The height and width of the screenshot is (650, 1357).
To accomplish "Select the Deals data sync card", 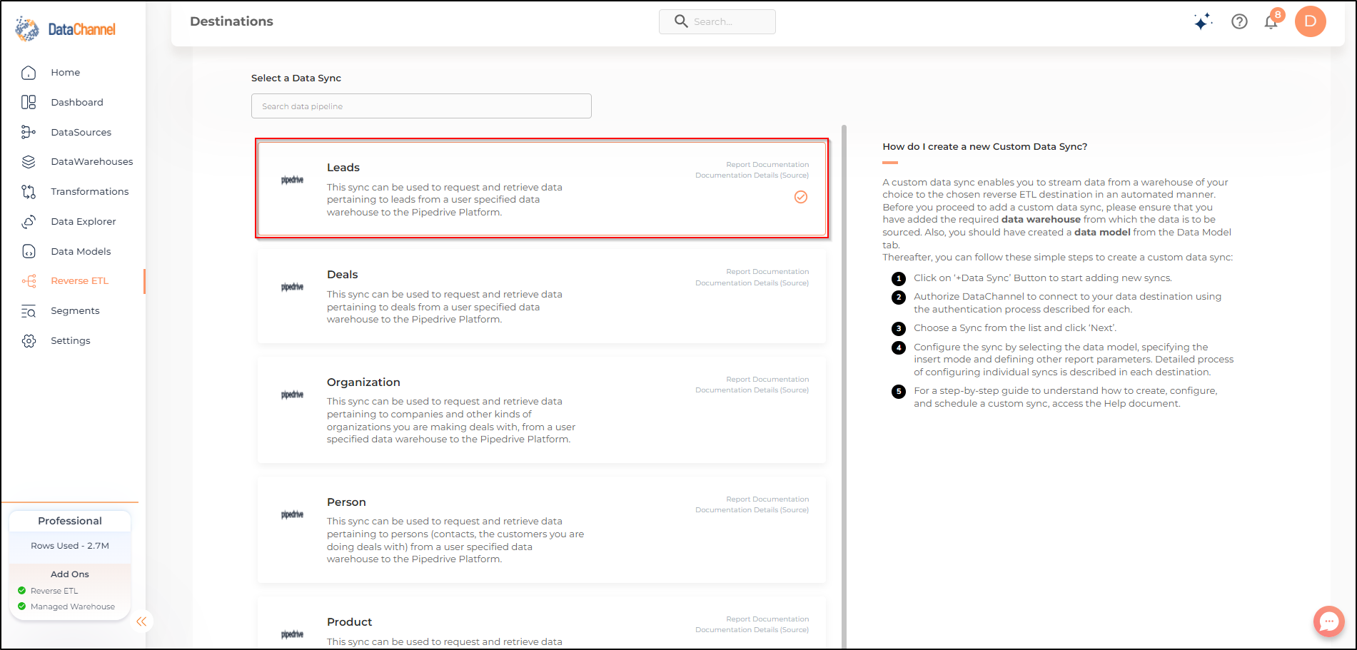I will tap(541, 296).
